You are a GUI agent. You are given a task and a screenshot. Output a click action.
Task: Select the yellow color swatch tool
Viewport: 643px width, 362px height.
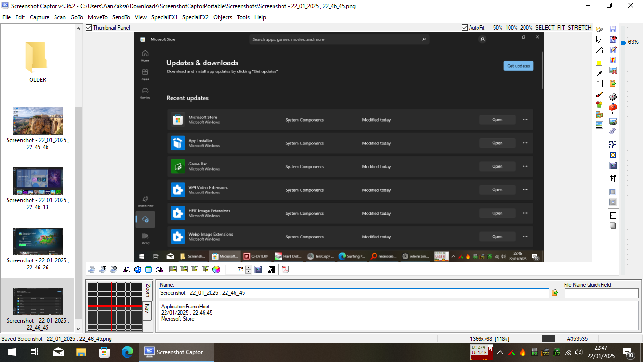point(599,63)
